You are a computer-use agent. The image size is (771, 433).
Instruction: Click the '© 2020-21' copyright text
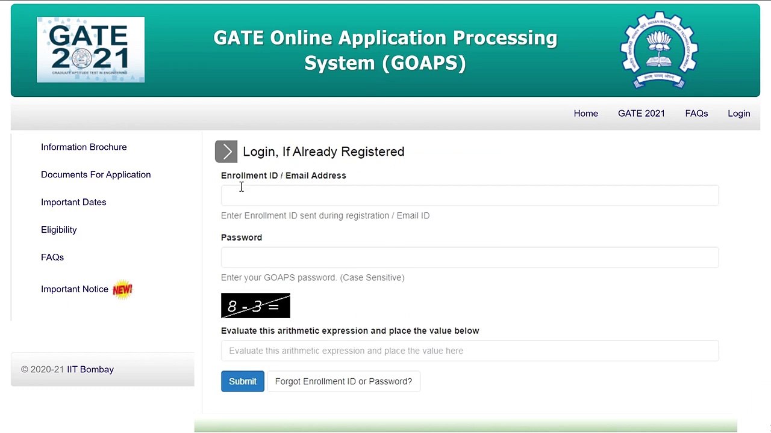pos(42,369)
